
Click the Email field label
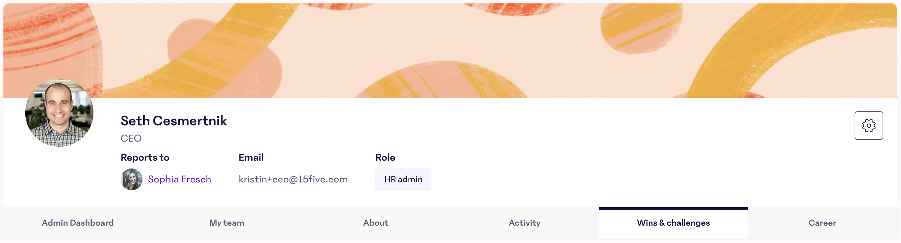[251, 158]
